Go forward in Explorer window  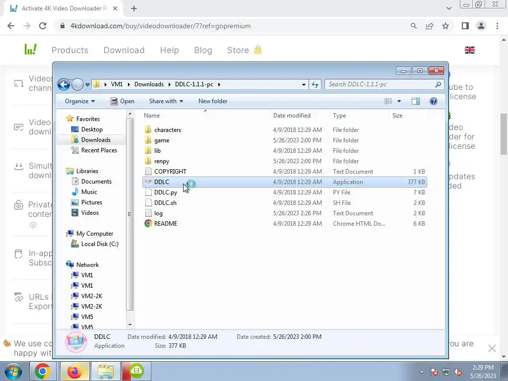point(77,84)
